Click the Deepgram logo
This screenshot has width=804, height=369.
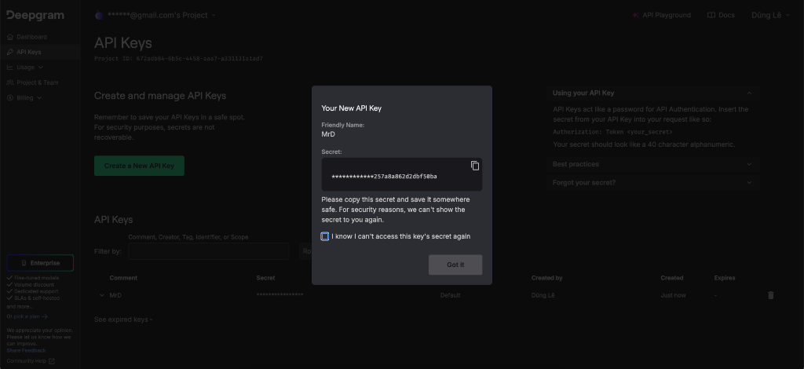[x=35, y=16]
